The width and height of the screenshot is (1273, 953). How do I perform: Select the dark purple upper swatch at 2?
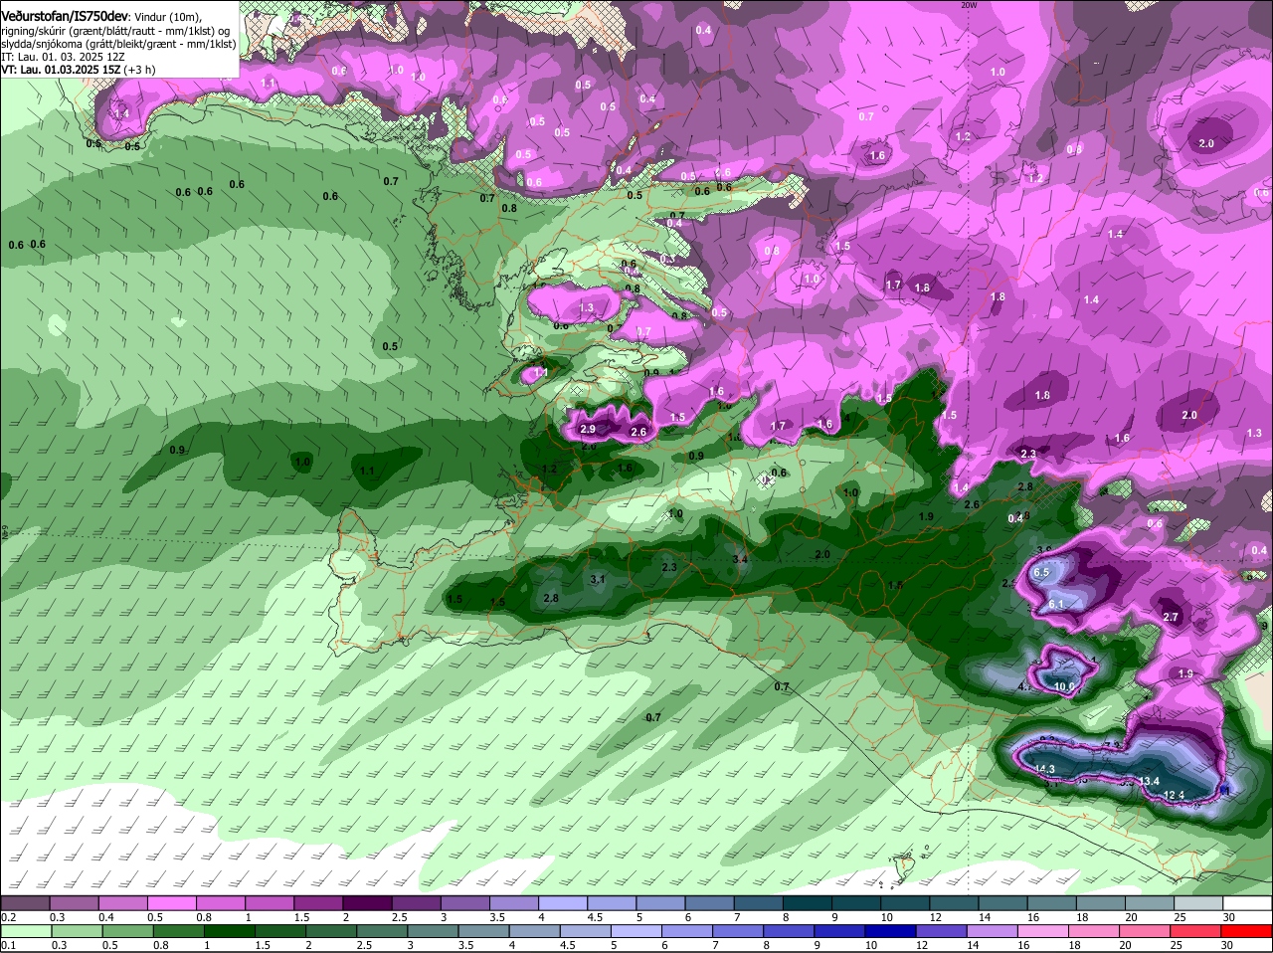click(x=367, y=902)
